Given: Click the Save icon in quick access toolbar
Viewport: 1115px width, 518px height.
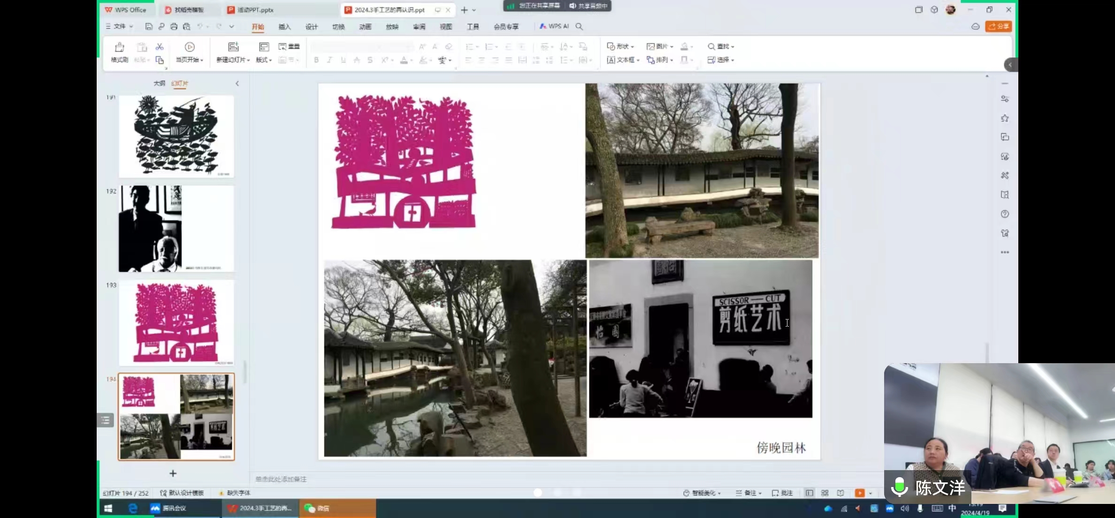Looking at the screenshot, I should [149, 26].
